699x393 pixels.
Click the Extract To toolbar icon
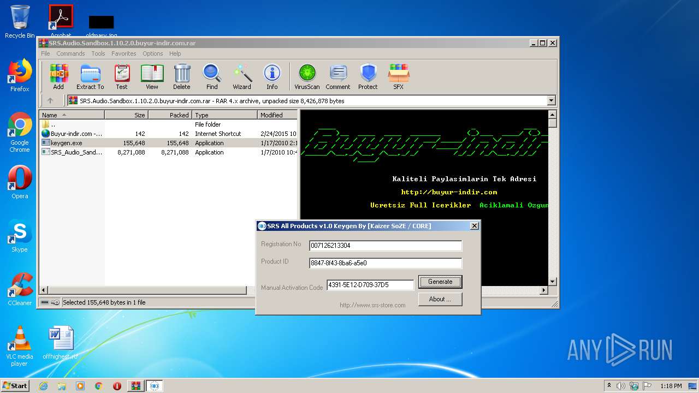(x=90, y=77)
